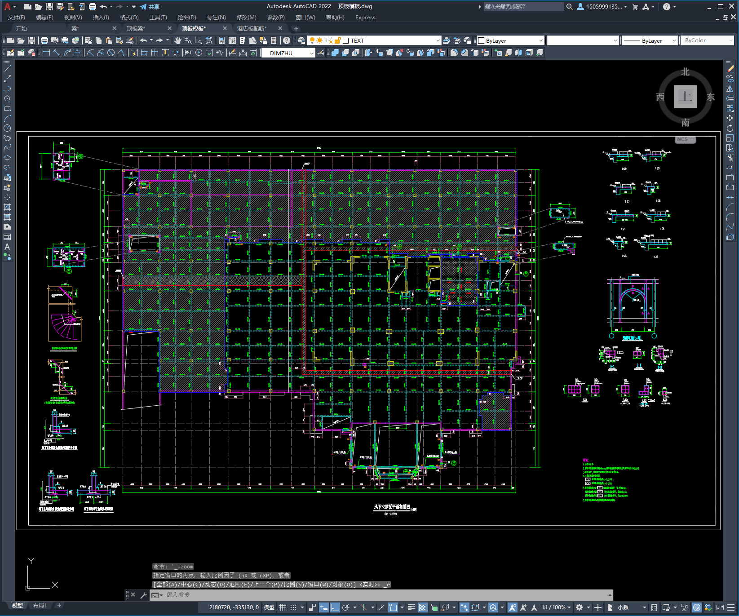The image size is (739, 616).
Task: Select the Multiline Text tool
Action: 7,247
